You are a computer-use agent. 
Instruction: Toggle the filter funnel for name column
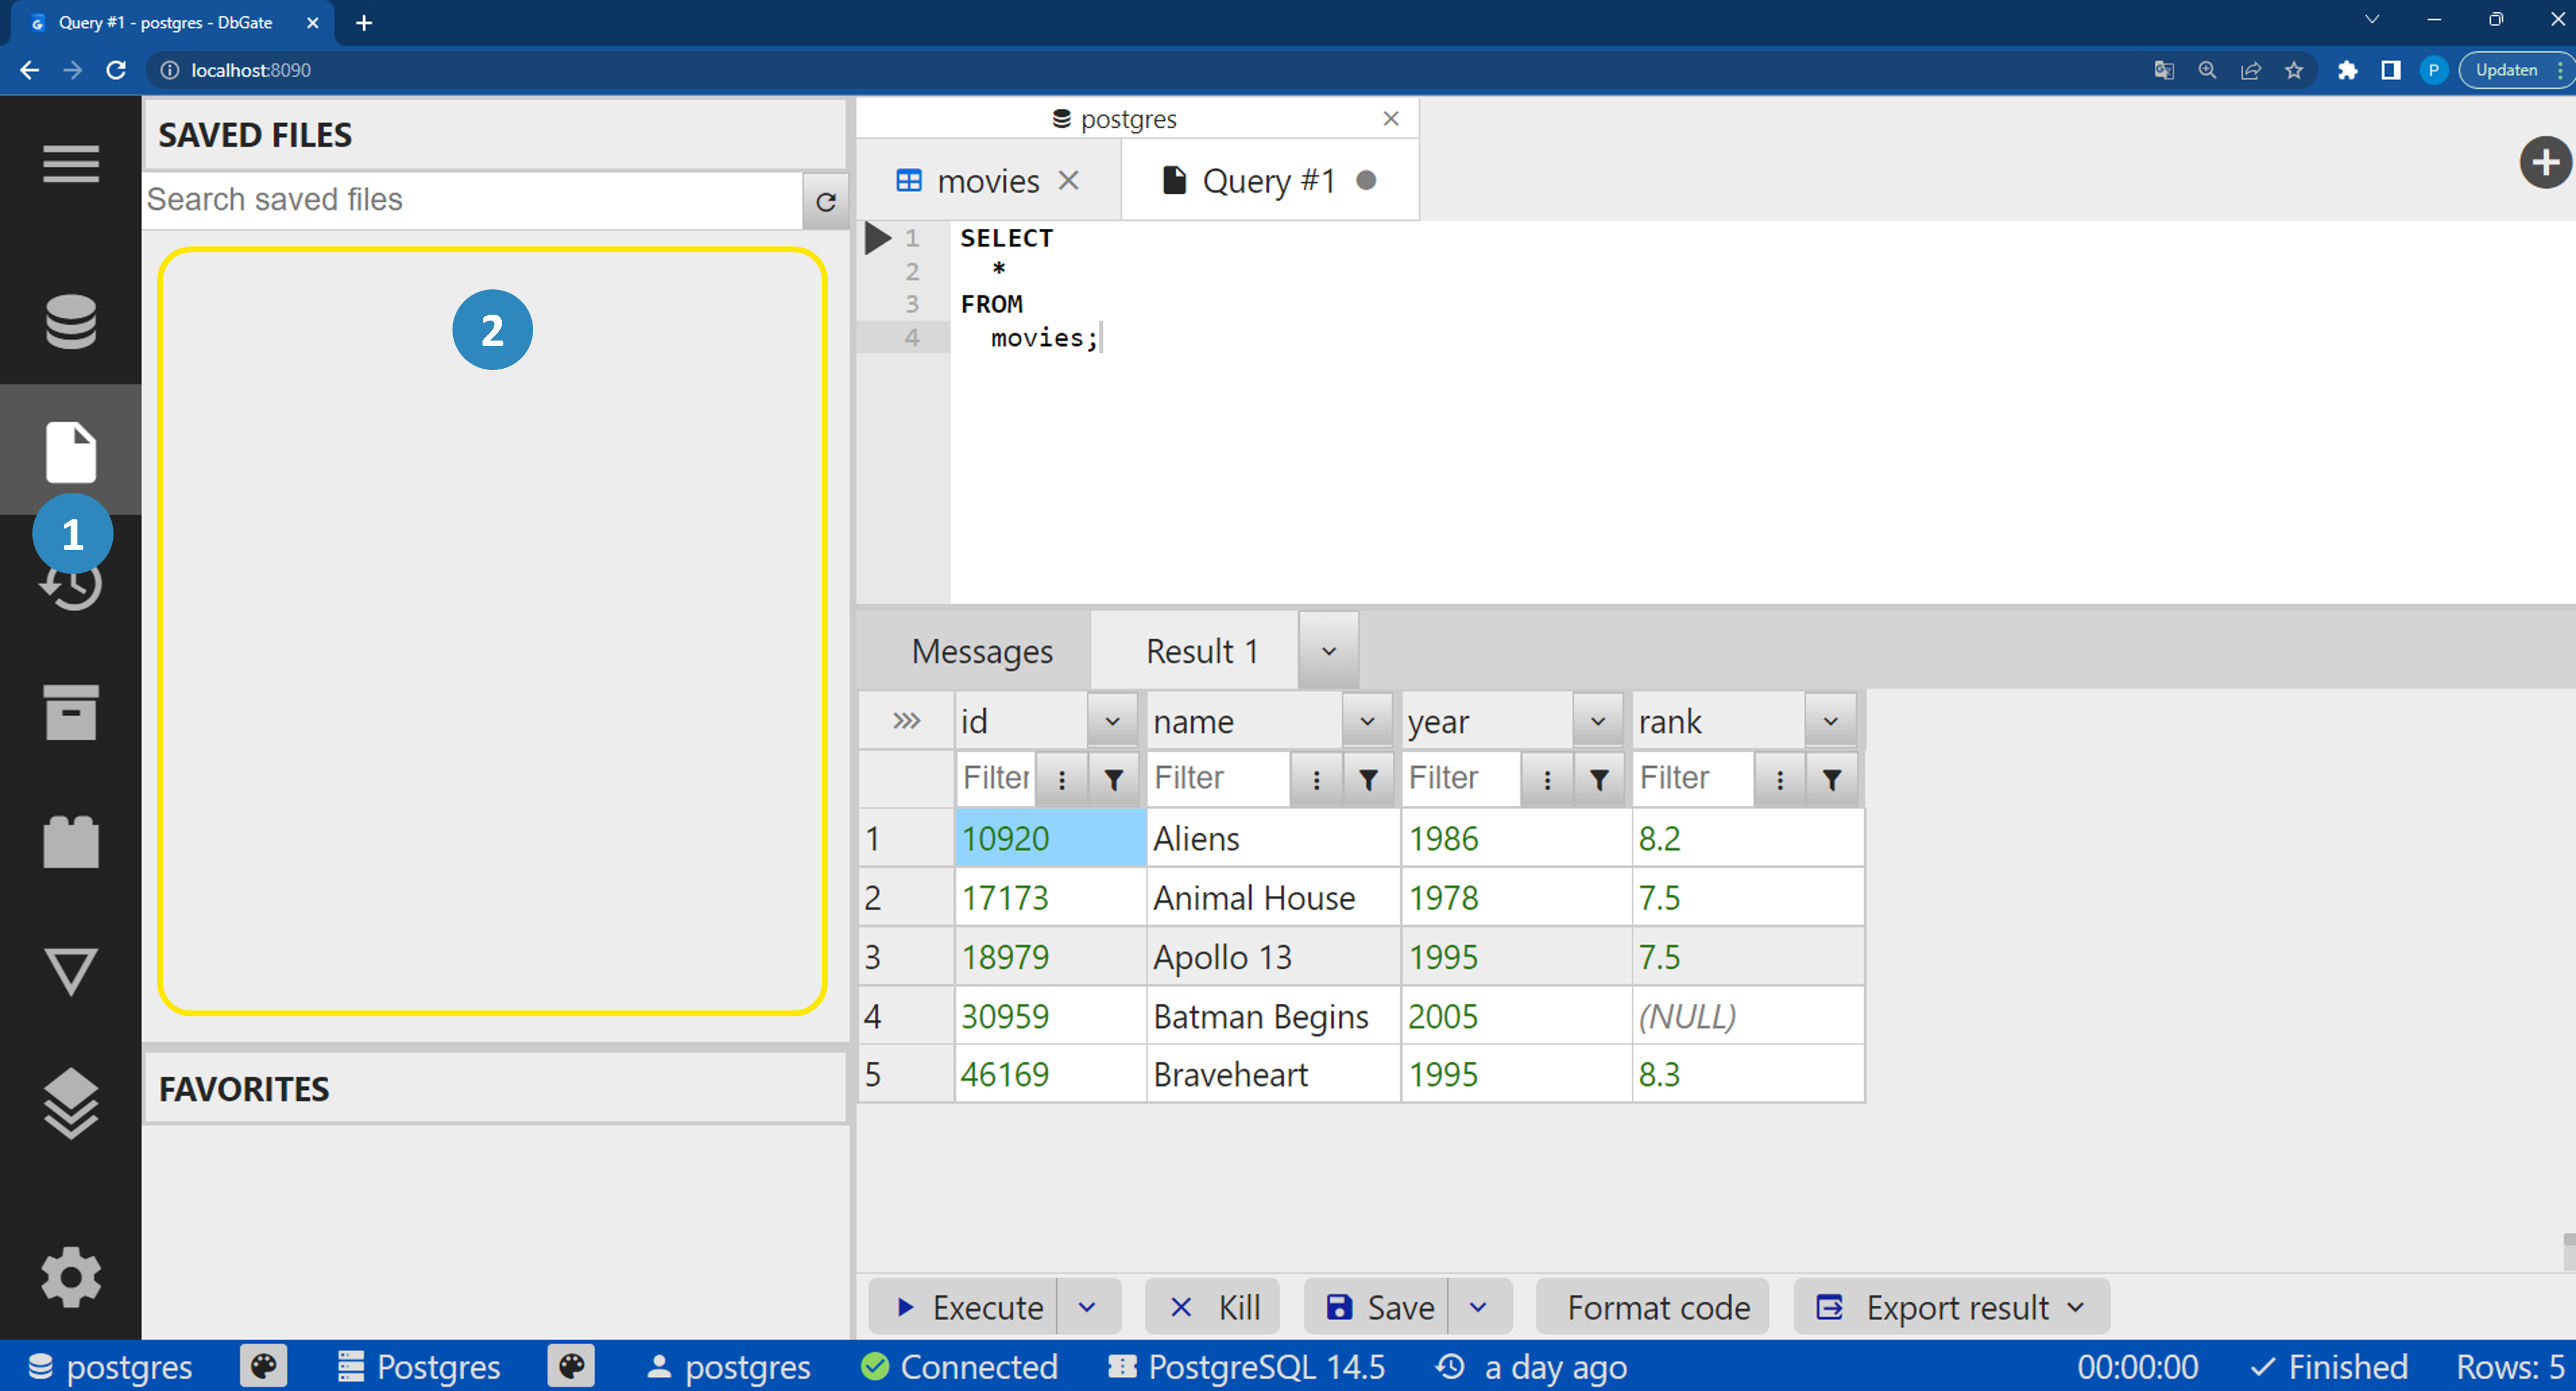(x=1368, y=779)
